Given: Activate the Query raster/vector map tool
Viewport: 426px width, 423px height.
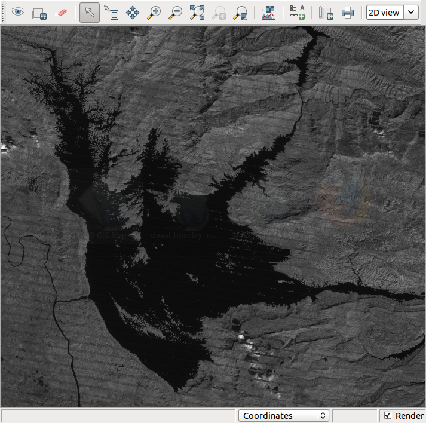Looking at the screenshot, I should [111, 13].
